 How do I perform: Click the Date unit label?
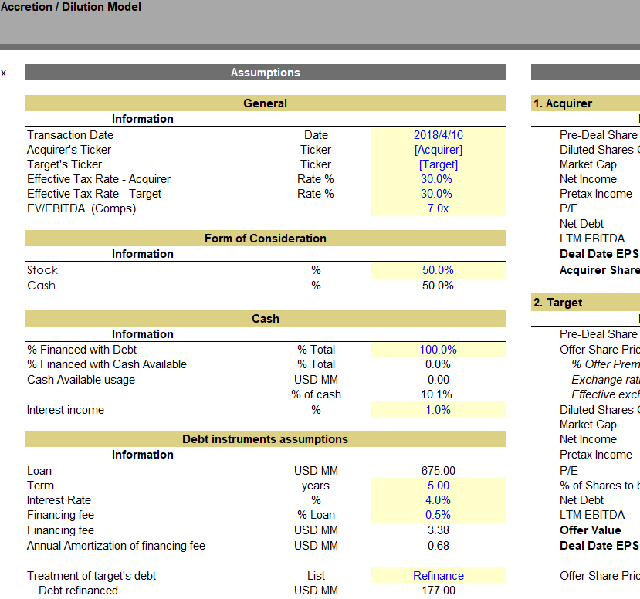click(x=316, y=135)
